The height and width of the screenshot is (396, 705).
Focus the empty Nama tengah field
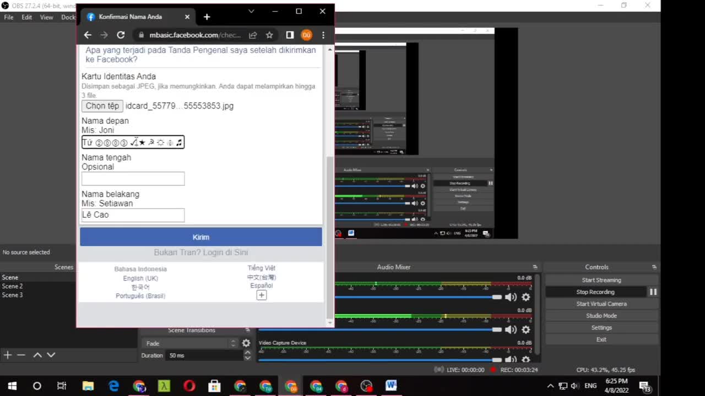133,179
